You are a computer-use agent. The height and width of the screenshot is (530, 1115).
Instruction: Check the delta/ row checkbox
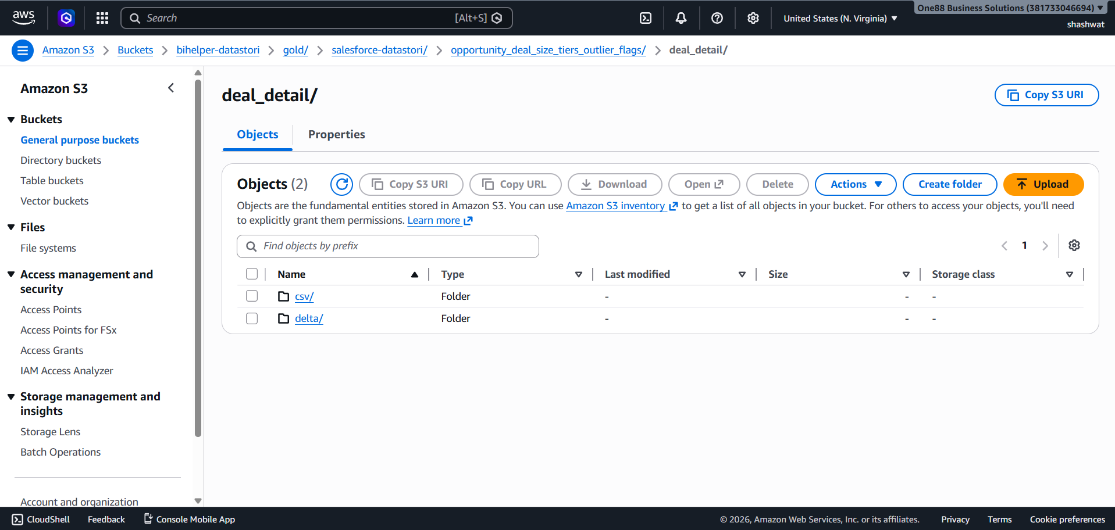pyautogui.click(x=252, y=318)
